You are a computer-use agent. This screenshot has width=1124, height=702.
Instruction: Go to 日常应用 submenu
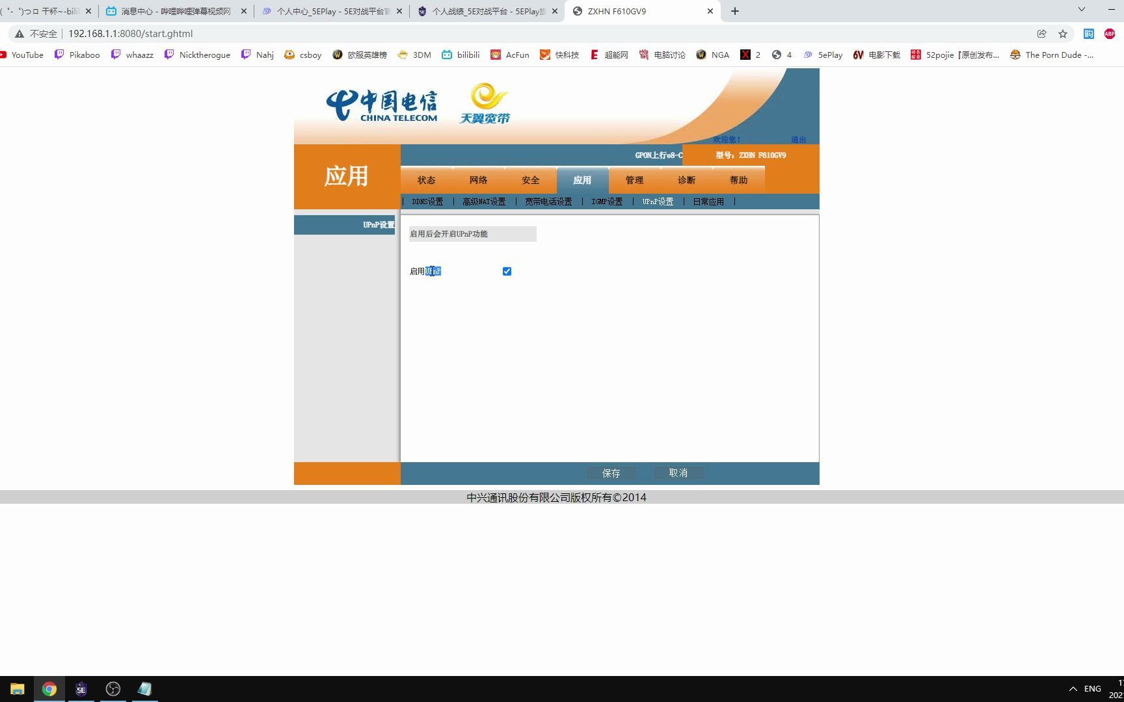[708, 201]
